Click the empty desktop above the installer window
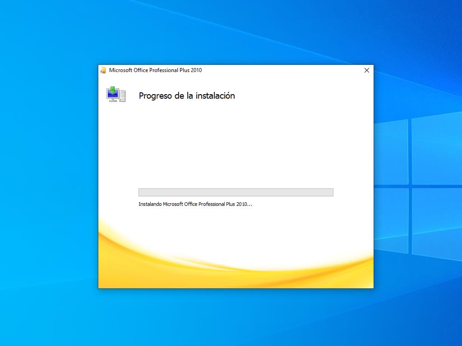The width and height of the screenshot is (462, 346). click(x=235, y=32)
